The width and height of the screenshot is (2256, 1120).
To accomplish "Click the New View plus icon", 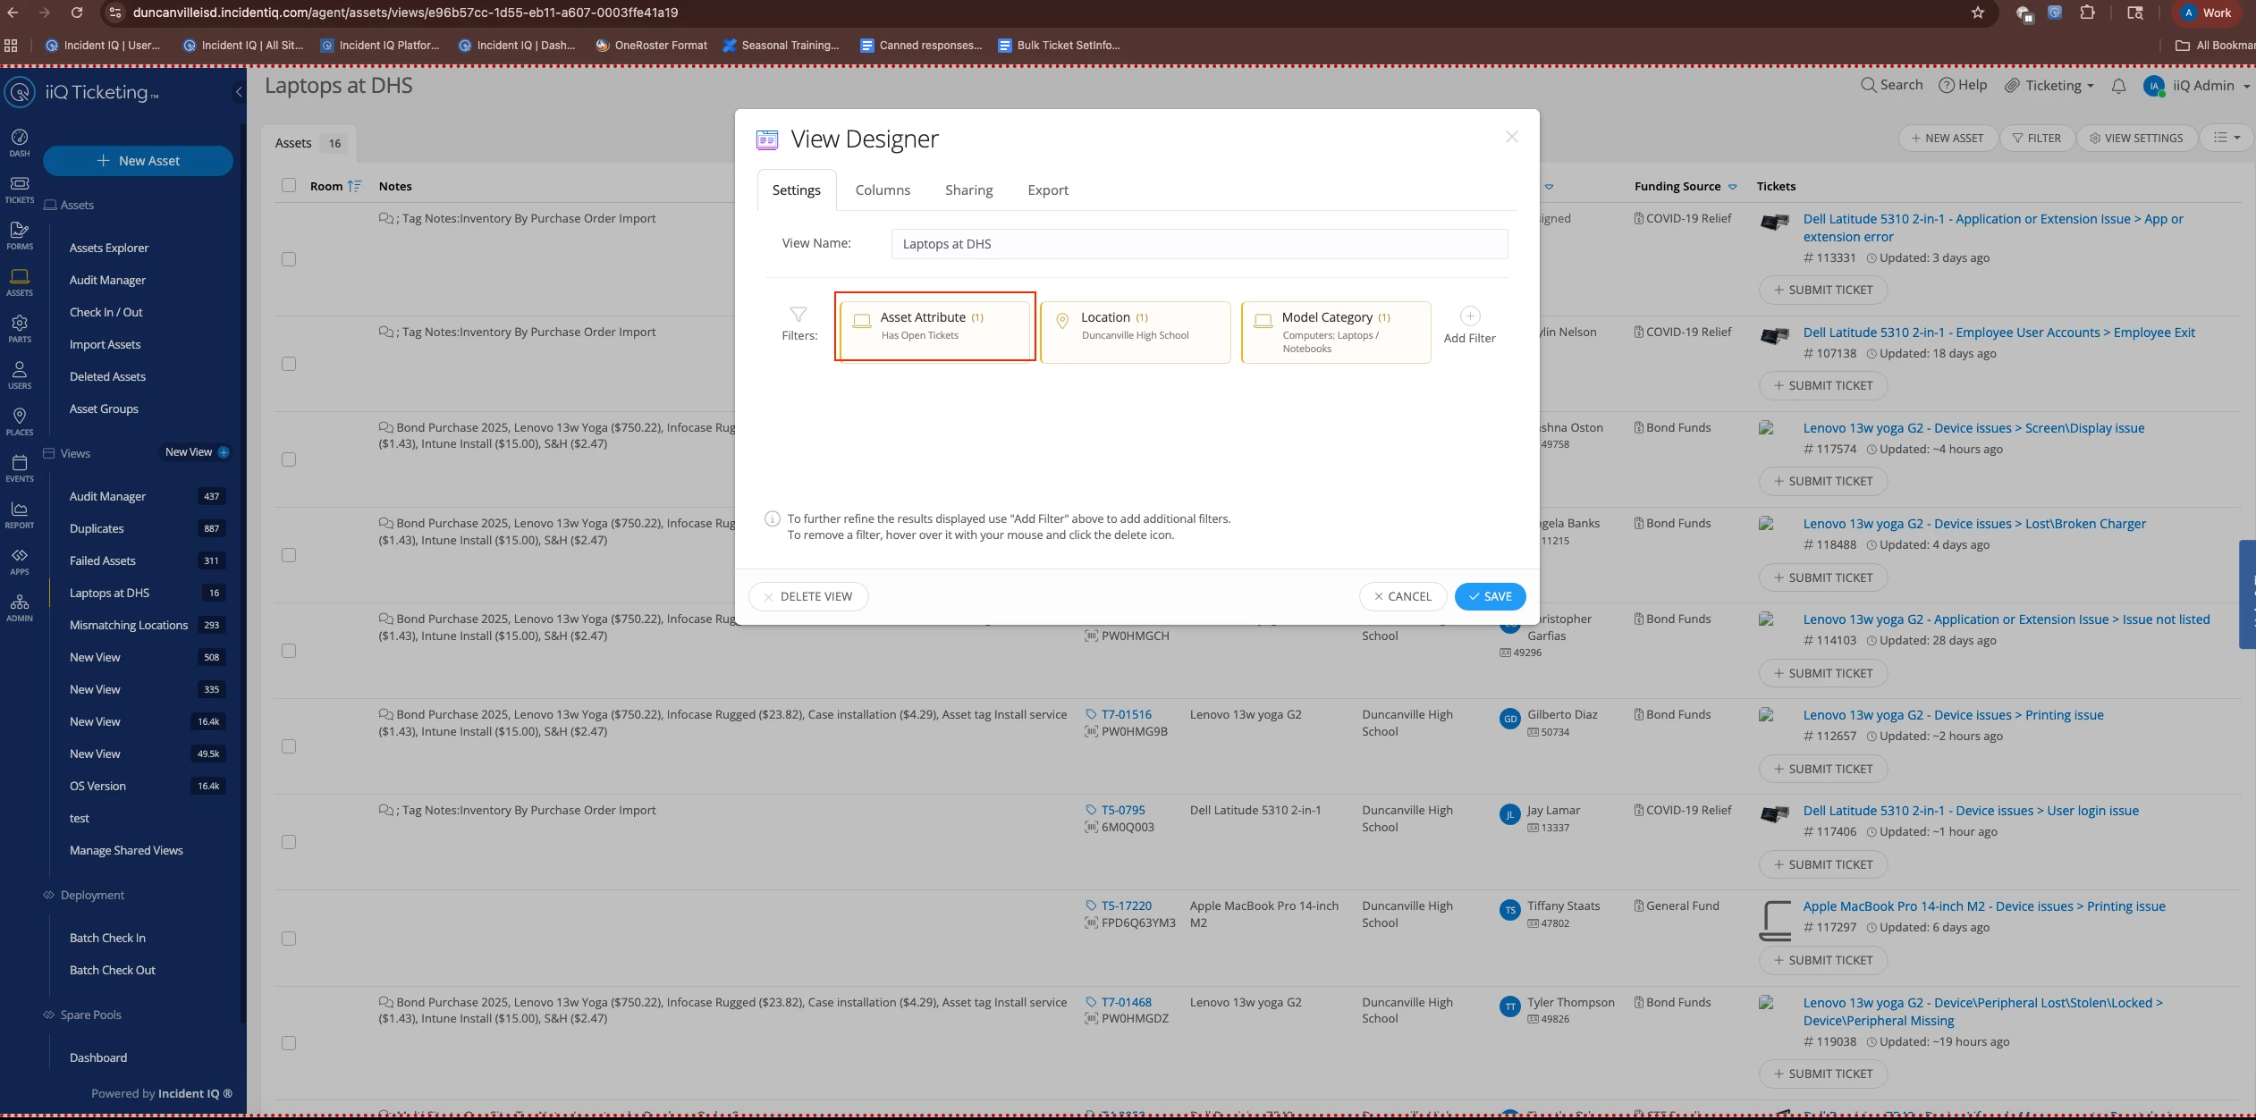I will pyautogui.click(x=224, y=452).
